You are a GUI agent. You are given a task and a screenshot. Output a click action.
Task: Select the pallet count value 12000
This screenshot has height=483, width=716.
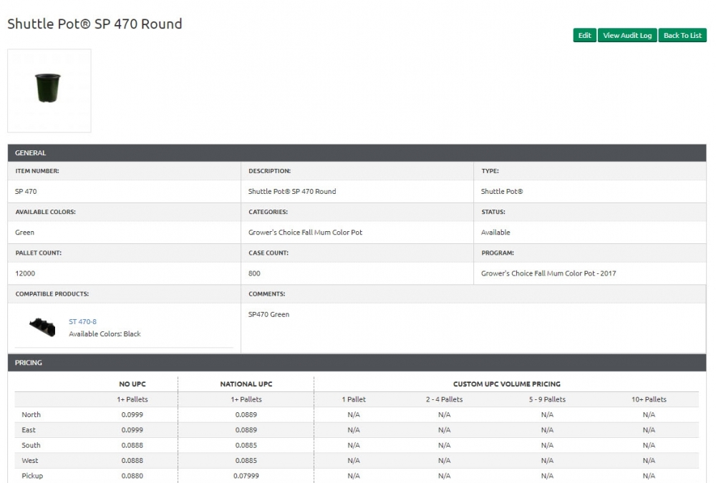(25, 273)
